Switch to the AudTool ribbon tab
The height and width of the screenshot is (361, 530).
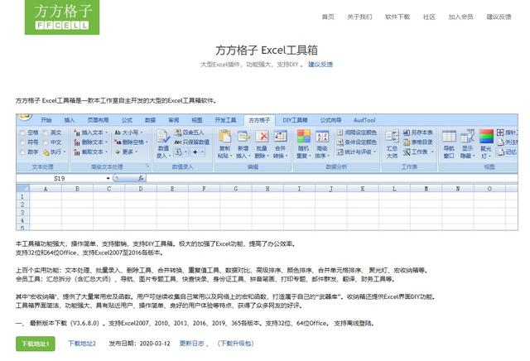tap(364, 120)
